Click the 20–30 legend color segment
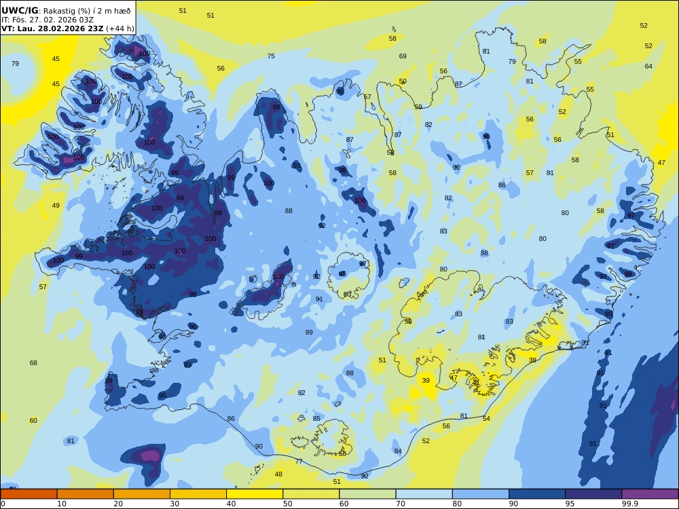Viewport: 679px width, 509px height. point(142,494)
